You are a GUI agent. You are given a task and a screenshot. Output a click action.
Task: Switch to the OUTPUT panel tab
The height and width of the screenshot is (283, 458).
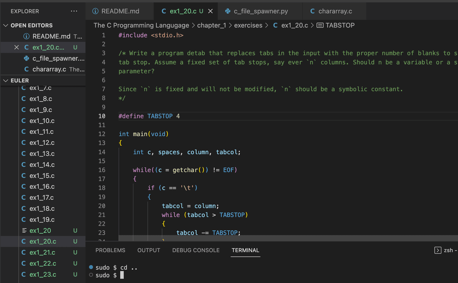pyautogui.click(x=149, y=250)
